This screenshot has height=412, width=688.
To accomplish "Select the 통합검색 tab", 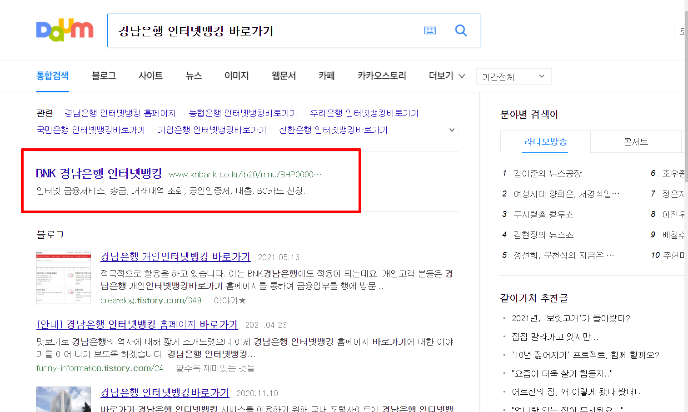I will click(53, 76).
